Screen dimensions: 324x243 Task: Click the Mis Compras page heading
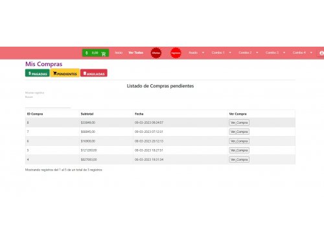click(x=44, y=64)
